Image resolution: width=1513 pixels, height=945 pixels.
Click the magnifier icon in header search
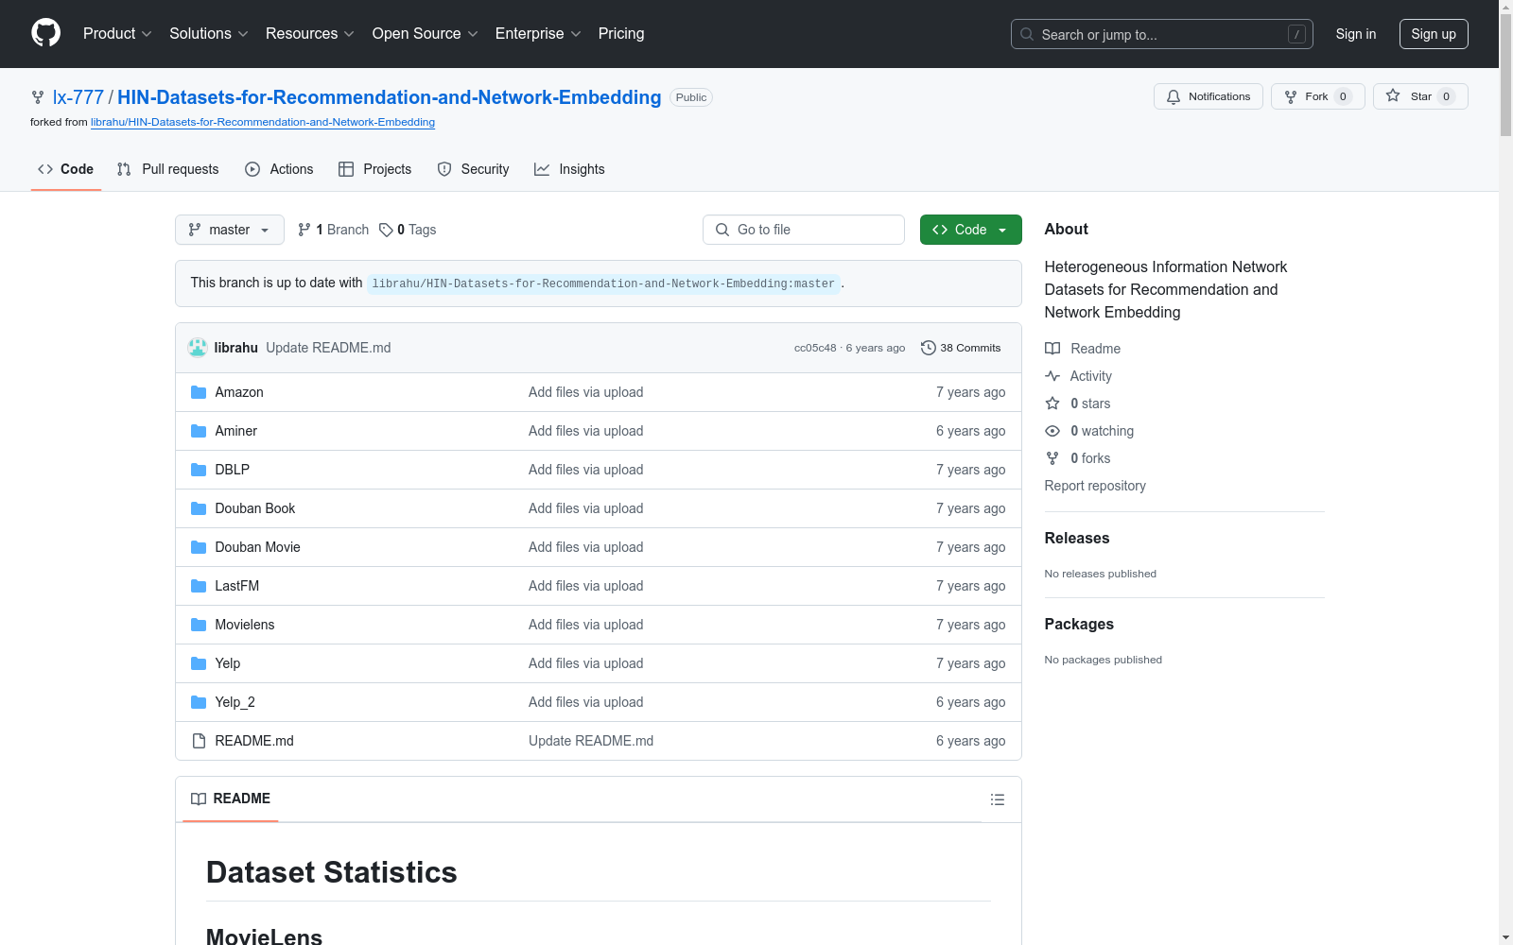[x=1027, y=34]
